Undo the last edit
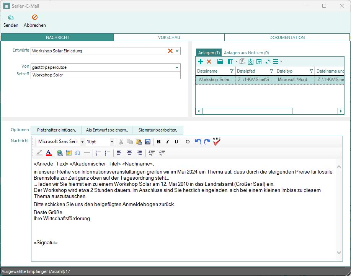 click(198, 142)
